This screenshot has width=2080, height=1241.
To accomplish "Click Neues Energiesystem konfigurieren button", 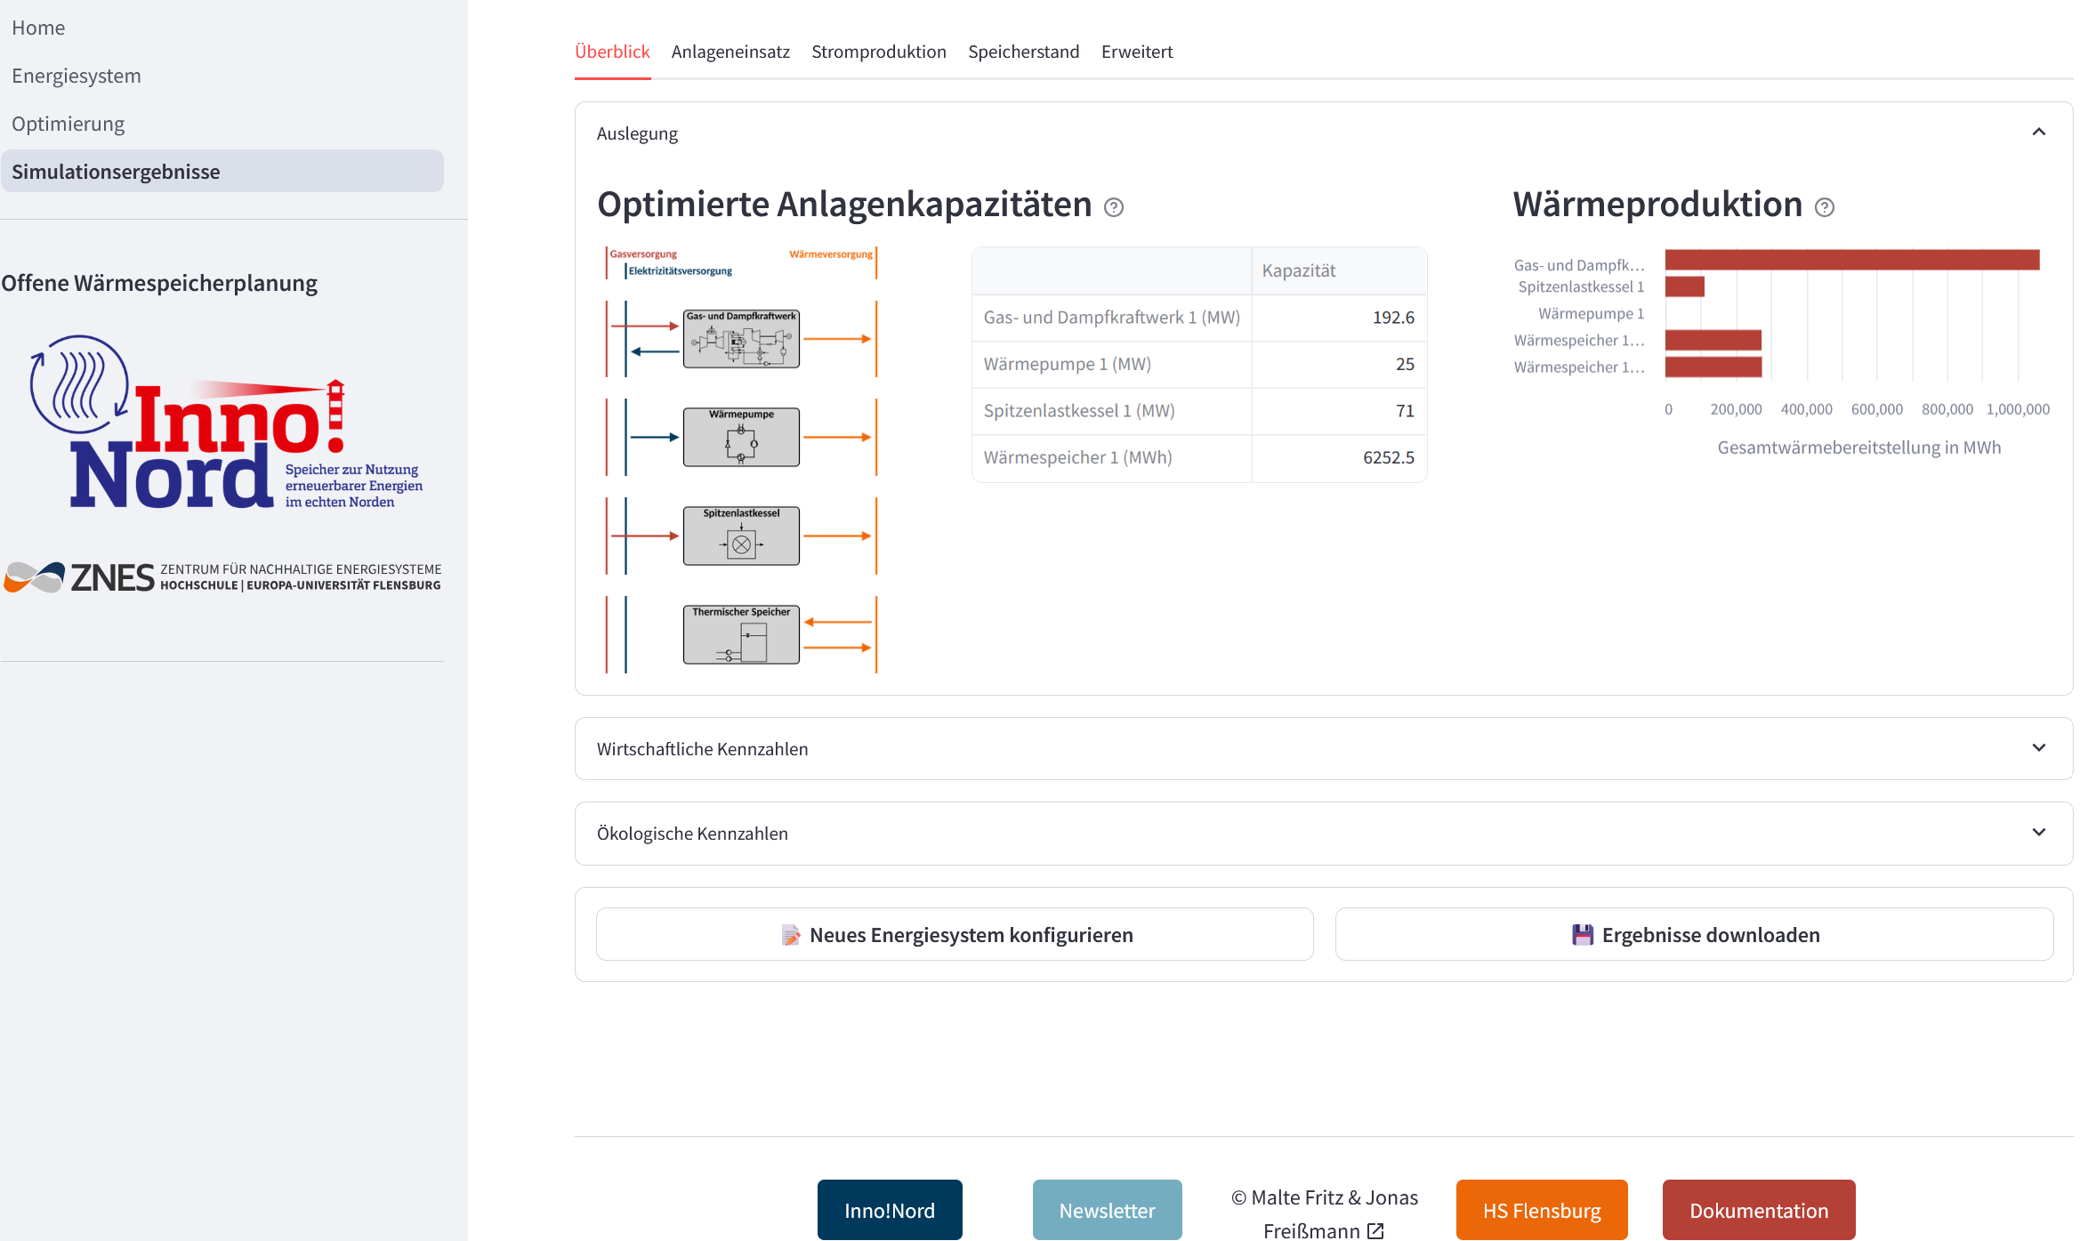I will pos(955,934).
